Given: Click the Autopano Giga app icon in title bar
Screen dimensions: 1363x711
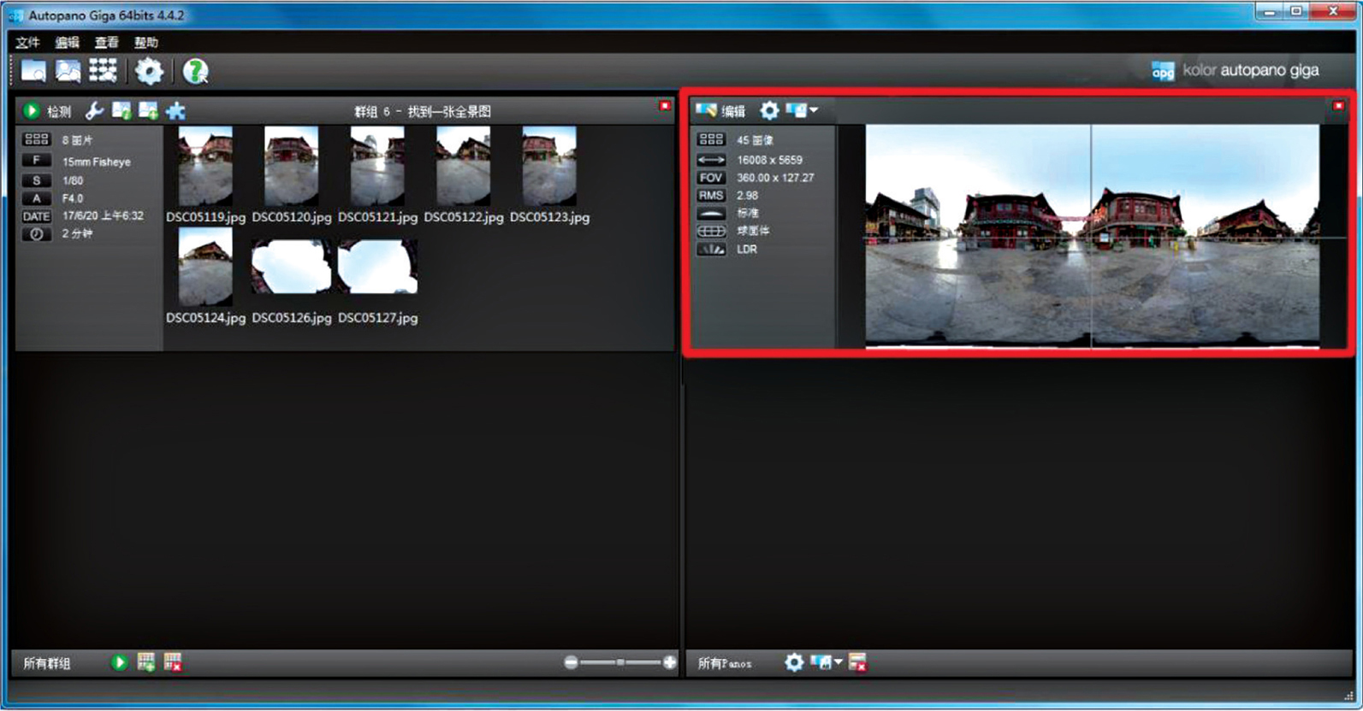Looking at the screenshot, I should (15, 15).
